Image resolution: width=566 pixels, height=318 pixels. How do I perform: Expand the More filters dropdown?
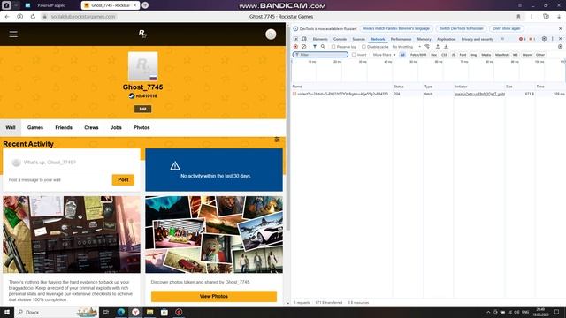pos(384,55)
